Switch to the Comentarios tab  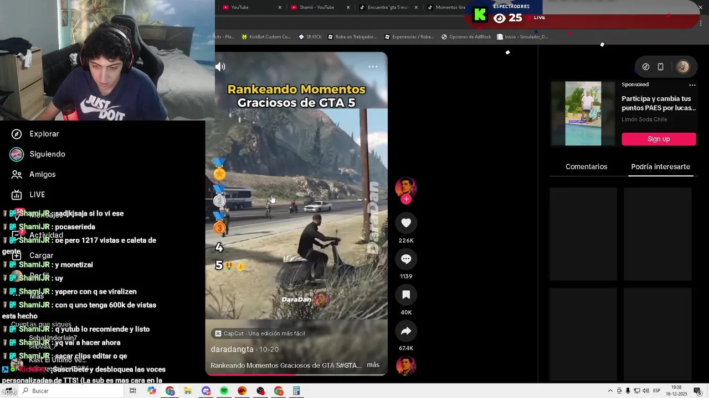tap(586, 166)
